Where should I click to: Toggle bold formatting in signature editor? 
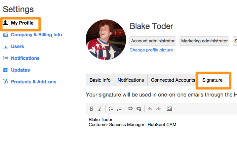tap(91, 109)
